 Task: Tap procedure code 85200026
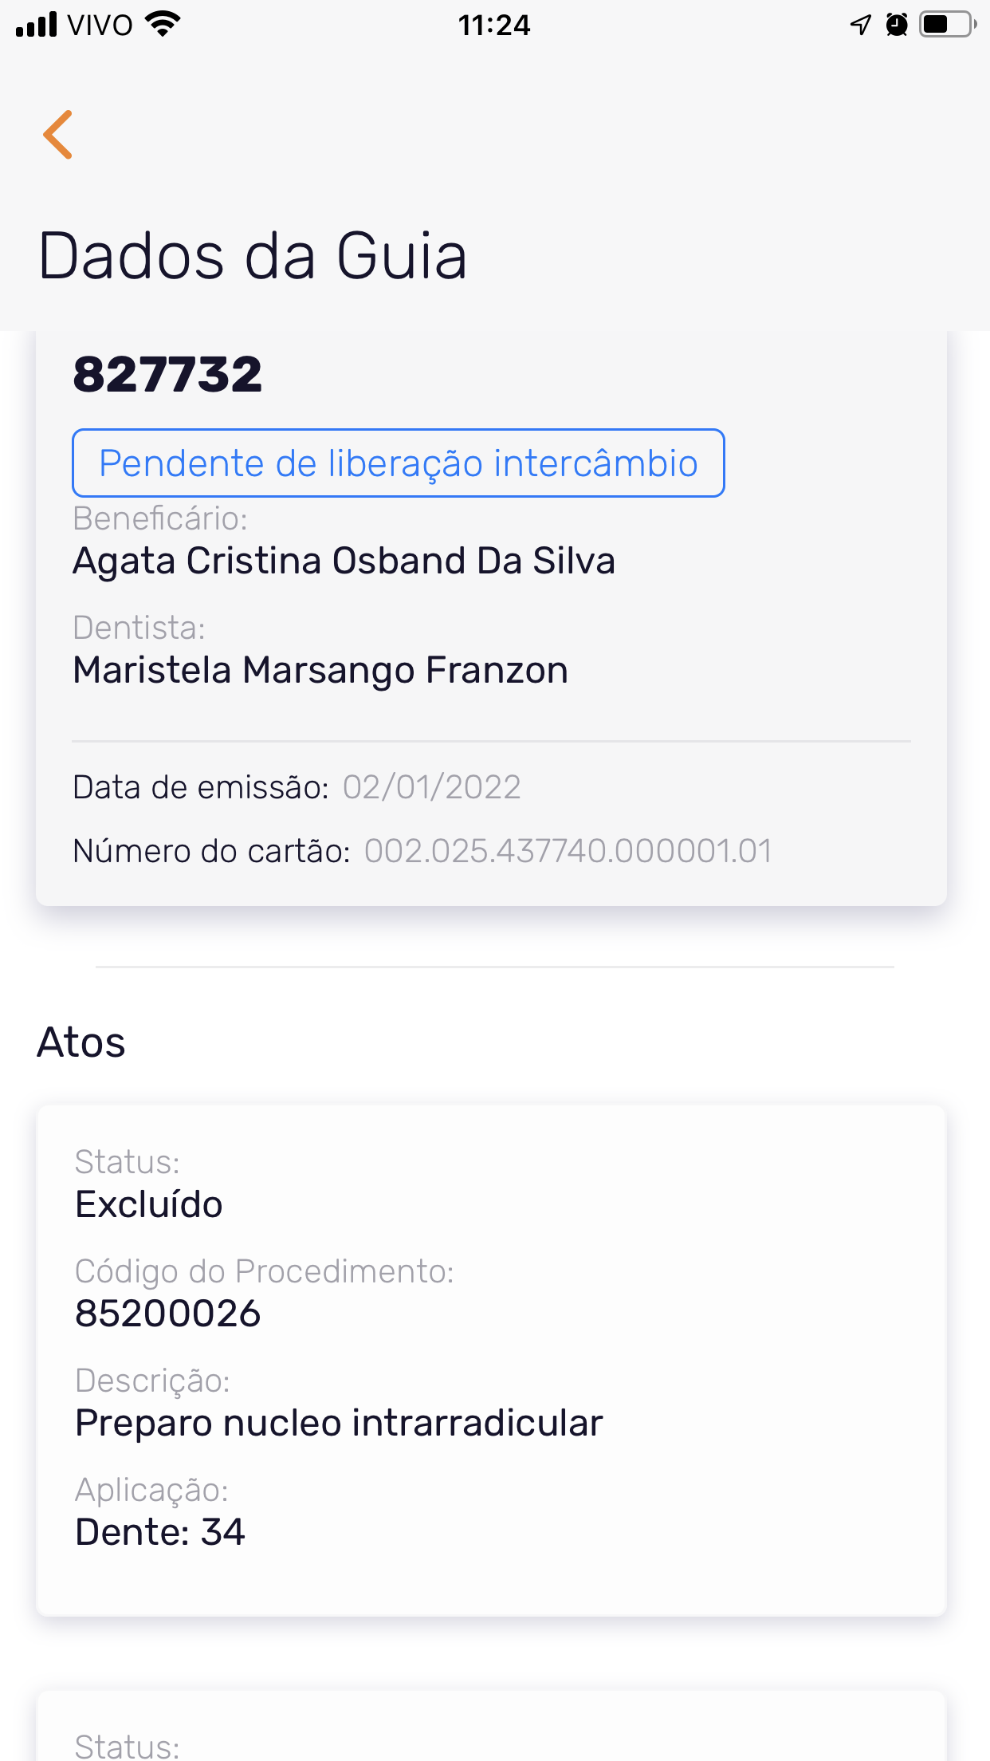coord(168,1314)
